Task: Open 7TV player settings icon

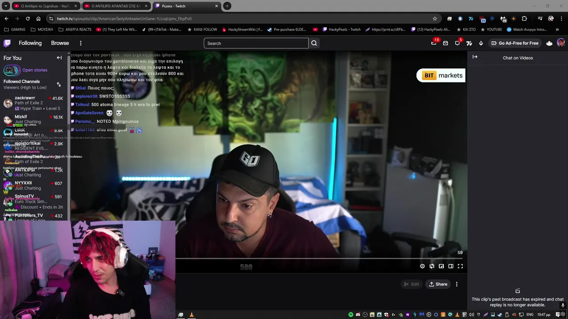Action: (432, 266)
